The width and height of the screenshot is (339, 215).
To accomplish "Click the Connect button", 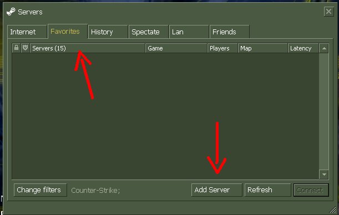I will [x=311, y=190].
